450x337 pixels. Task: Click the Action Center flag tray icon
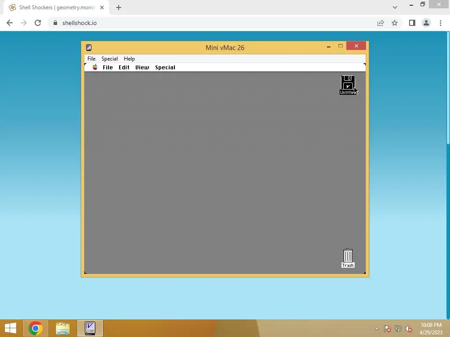[x=388, y=328]
